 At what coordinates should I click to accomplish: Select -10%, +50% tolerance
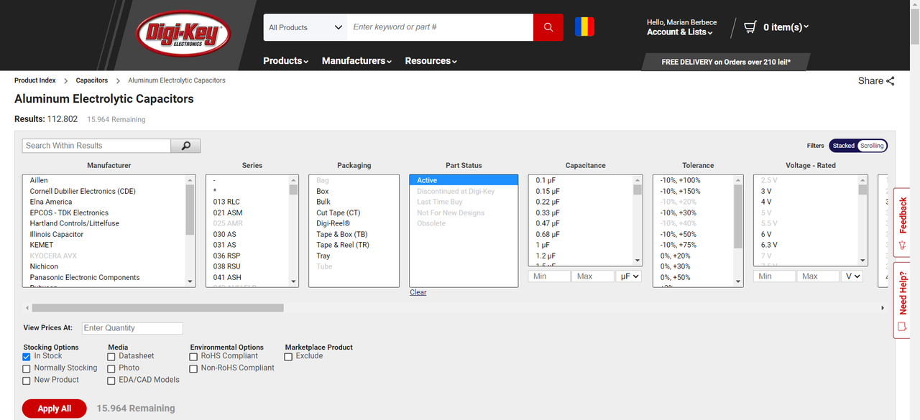coord(693,234)
